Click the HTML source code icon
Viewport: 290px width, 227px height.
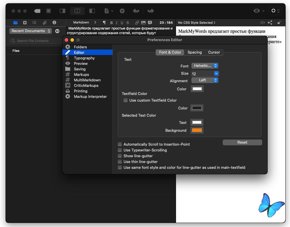262,23
